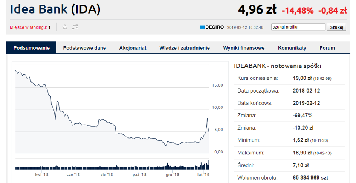Open the Podsumowanie tab
Screen dimensions: 356x183
(x=32, y=48)
